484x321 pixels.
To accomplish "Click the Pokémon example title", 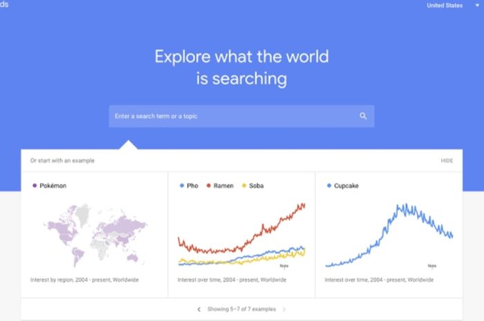I will 53,186.
